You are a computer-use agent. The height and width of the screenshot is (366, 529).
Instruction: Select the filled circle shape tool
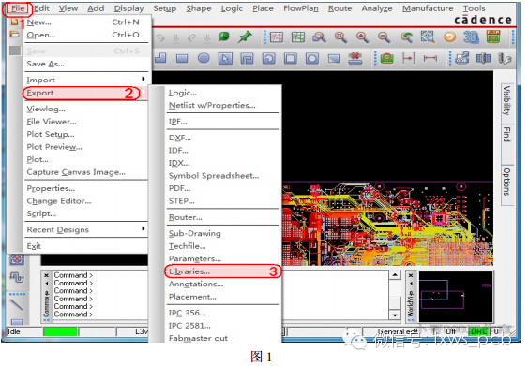204,59
